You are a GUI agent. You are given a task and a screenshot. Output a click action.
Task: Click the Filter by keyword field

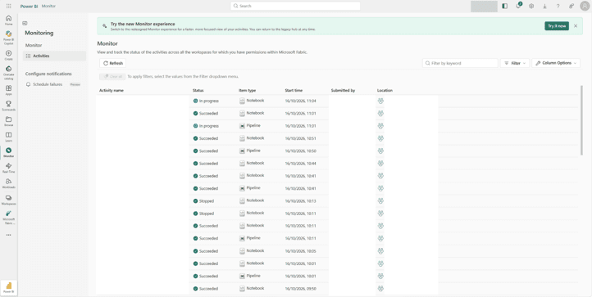(460, 63)
